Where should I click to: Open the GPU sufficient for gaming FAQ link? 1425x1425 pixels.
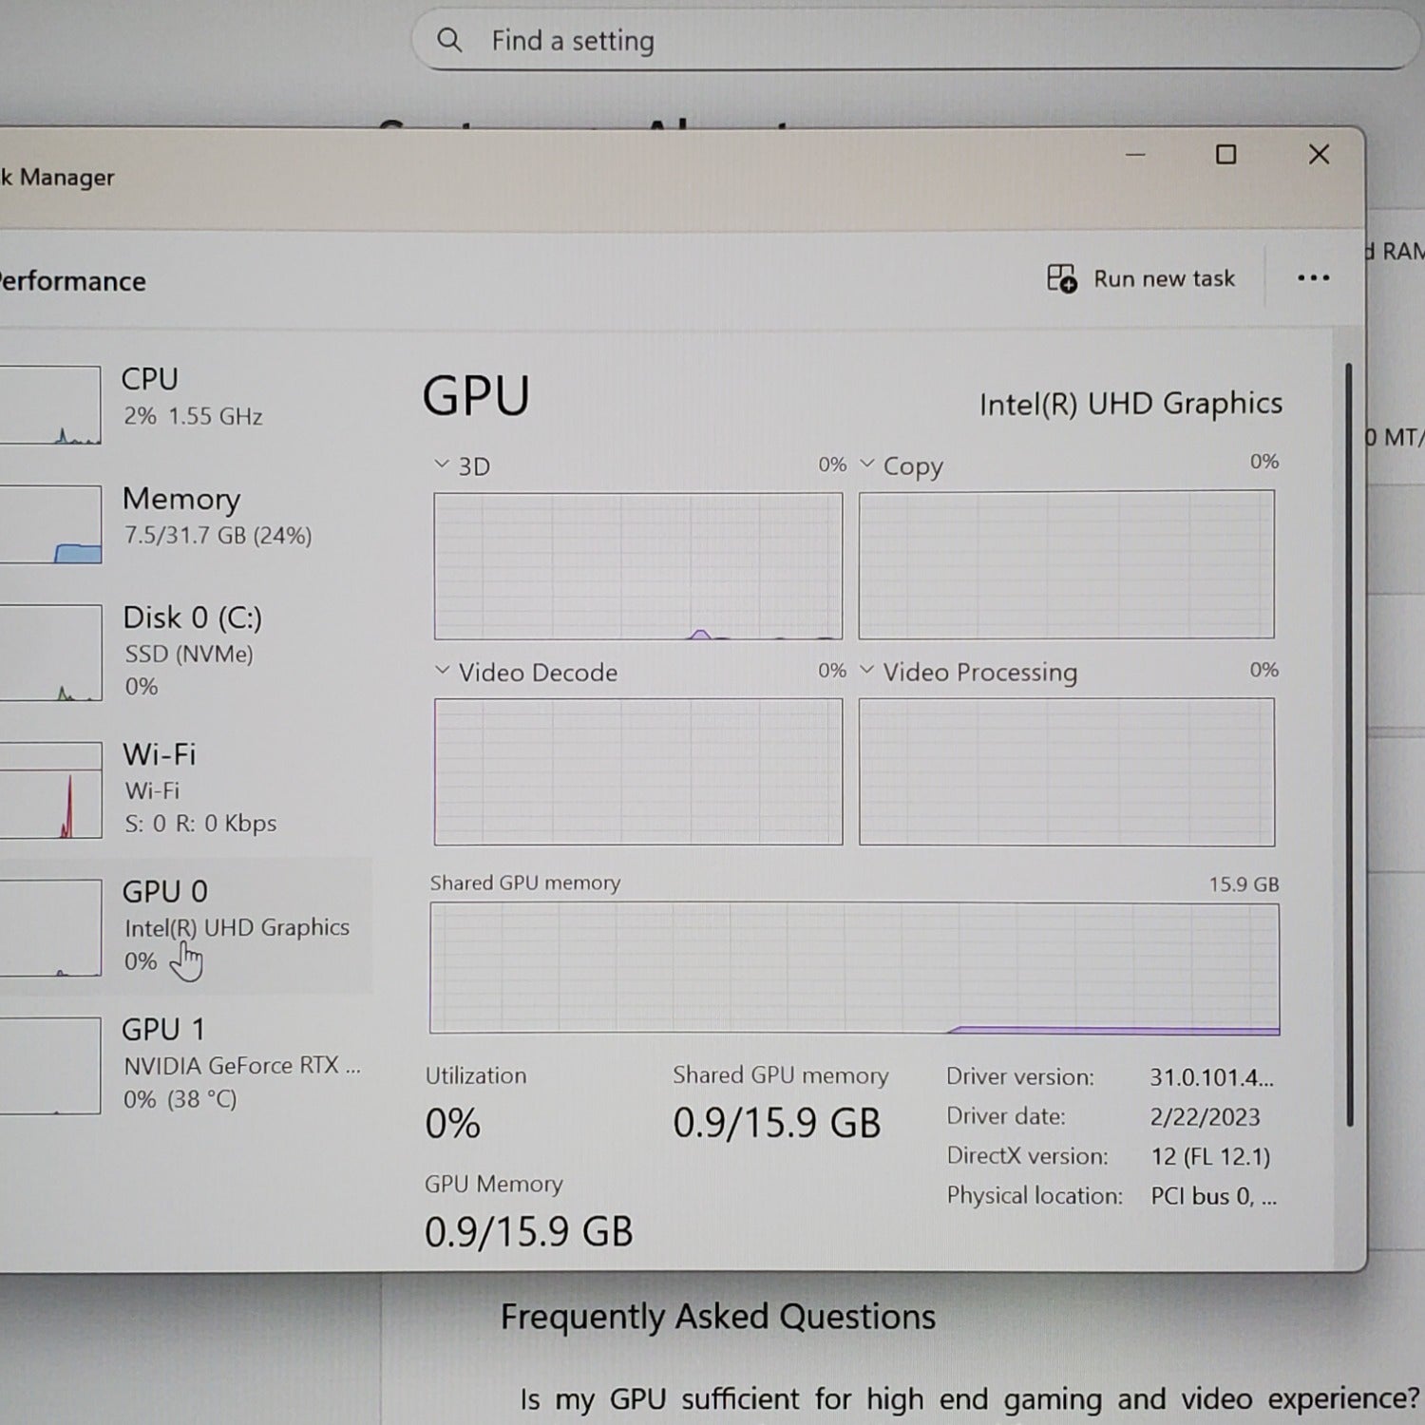969,1399
